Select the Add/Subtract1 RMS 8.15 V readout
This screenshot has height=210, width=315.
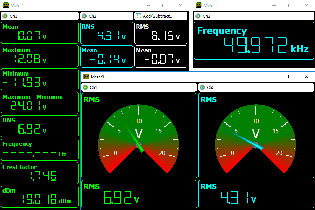161,33
